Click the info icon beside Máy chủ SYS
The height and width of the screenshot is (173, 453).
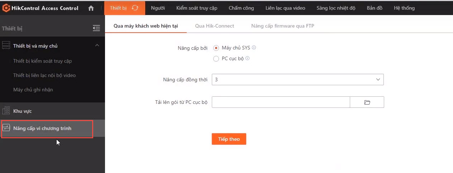click(x=254, y=48)
